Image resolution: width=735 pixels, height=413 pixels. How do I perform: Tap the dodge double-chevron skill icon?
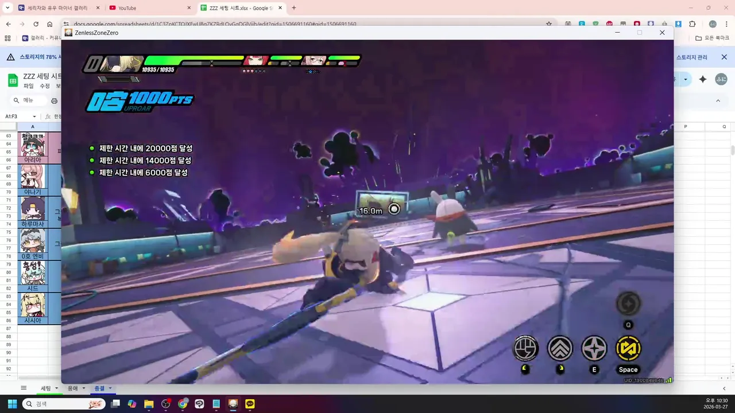tap(560, 348)
